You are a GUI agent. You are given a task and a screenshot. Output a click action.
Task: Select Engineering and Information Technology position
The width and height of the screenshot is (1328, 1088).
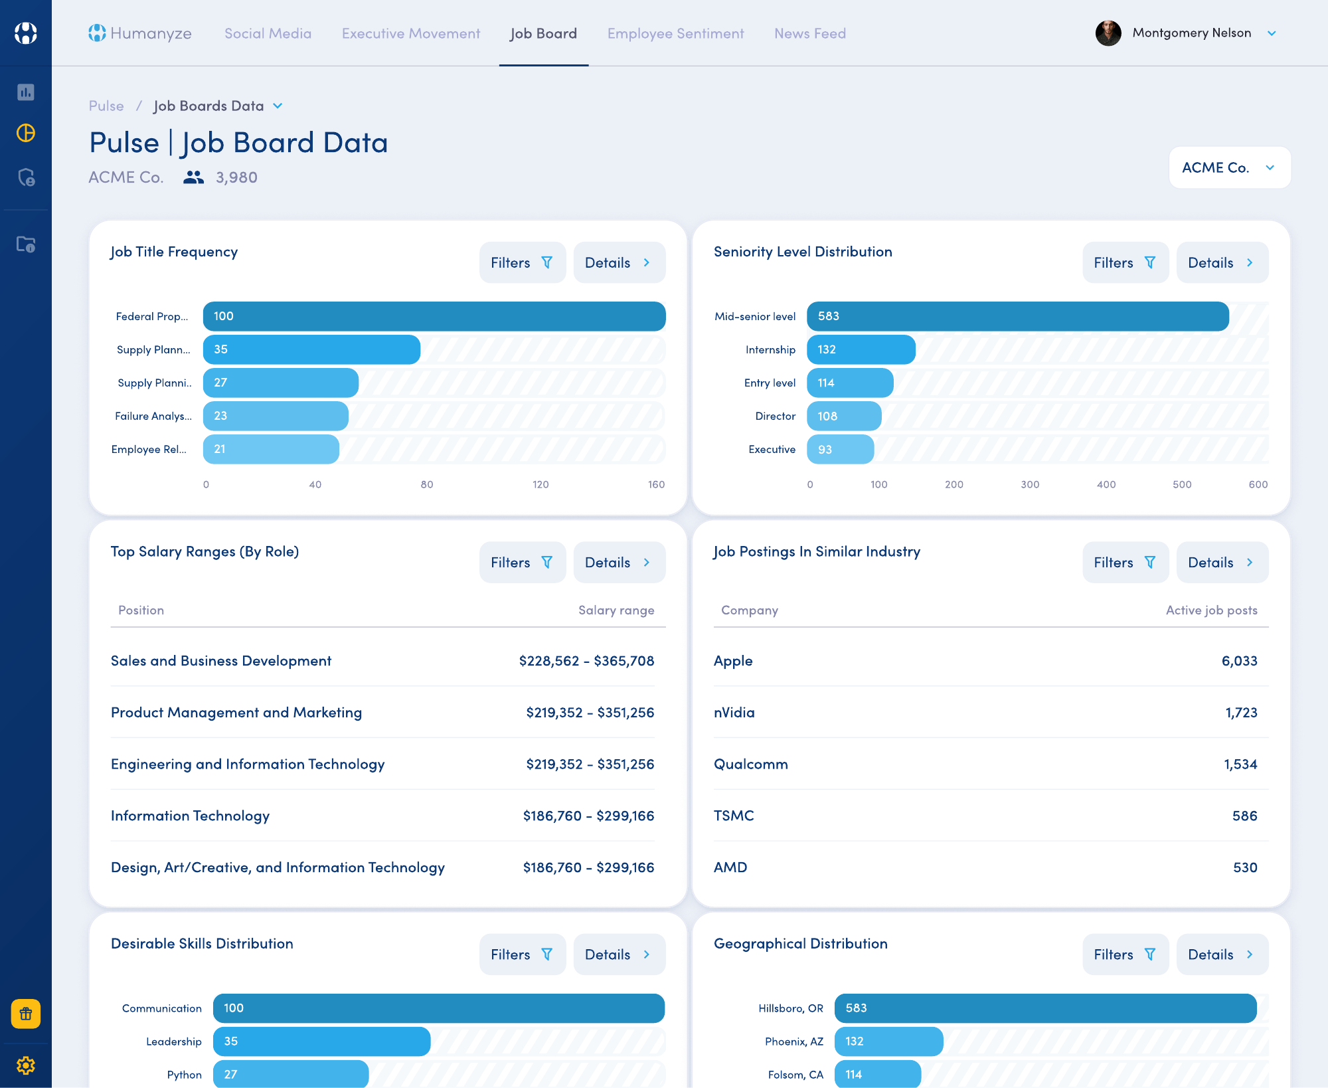382,765
